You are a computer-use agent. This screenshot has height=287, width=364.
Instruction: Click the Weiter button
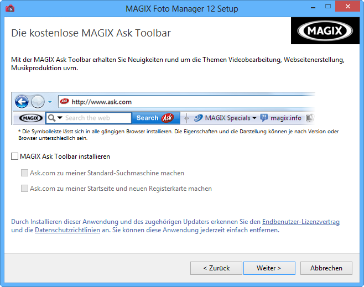pyautogui.click(x=268, y=268)
